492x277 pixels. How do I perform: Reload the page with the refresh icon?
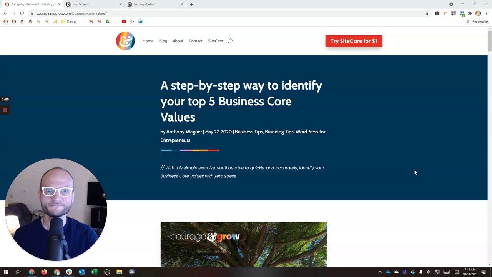pos(22,13)
